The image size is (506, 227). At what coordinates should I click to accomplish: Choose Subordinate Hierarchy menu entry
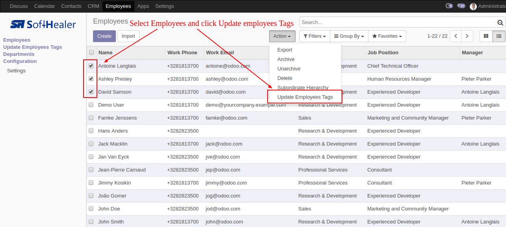pyautogui.click(x=305, y=88)
